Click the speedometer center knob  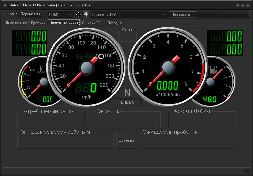tap(86, 68)
